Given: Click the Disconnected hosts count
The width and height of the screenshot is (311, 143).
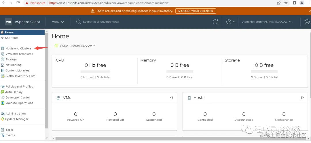Looking at the screenshot, I should click(x=244, y=114).
